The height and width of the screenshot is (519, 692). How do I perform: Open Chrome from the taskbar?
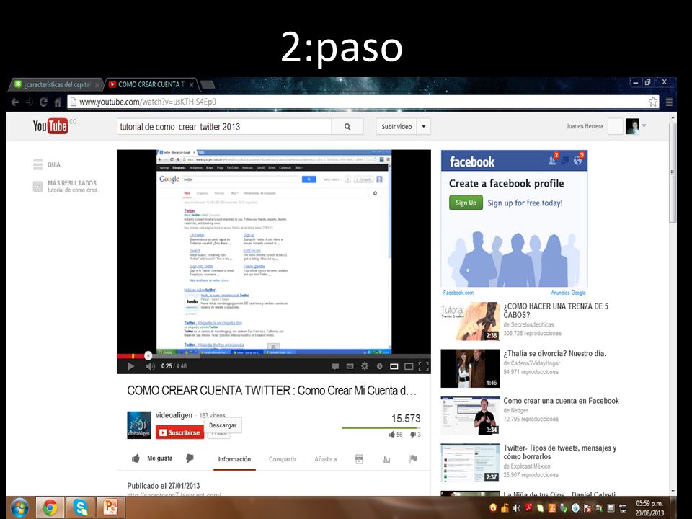point(50,507)
